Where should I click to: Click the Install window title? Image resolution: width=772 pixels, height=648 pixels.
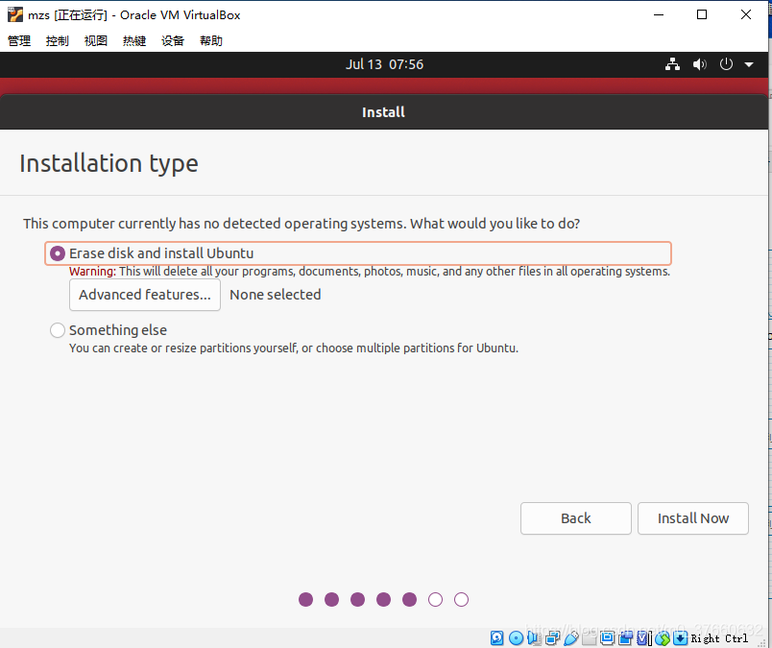tap(383, 112)
